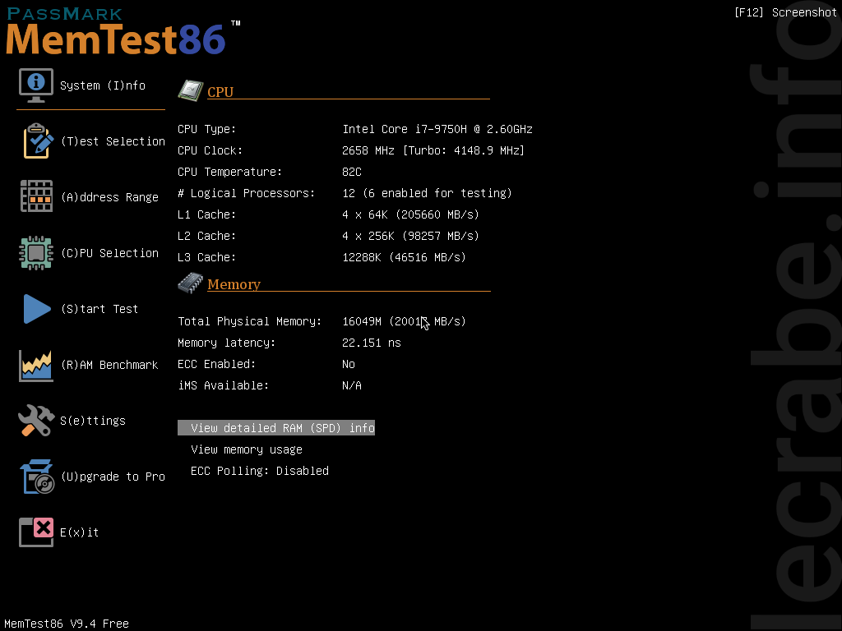
Task: Click the # Logical Processors: label
Action: click(247, 193)
